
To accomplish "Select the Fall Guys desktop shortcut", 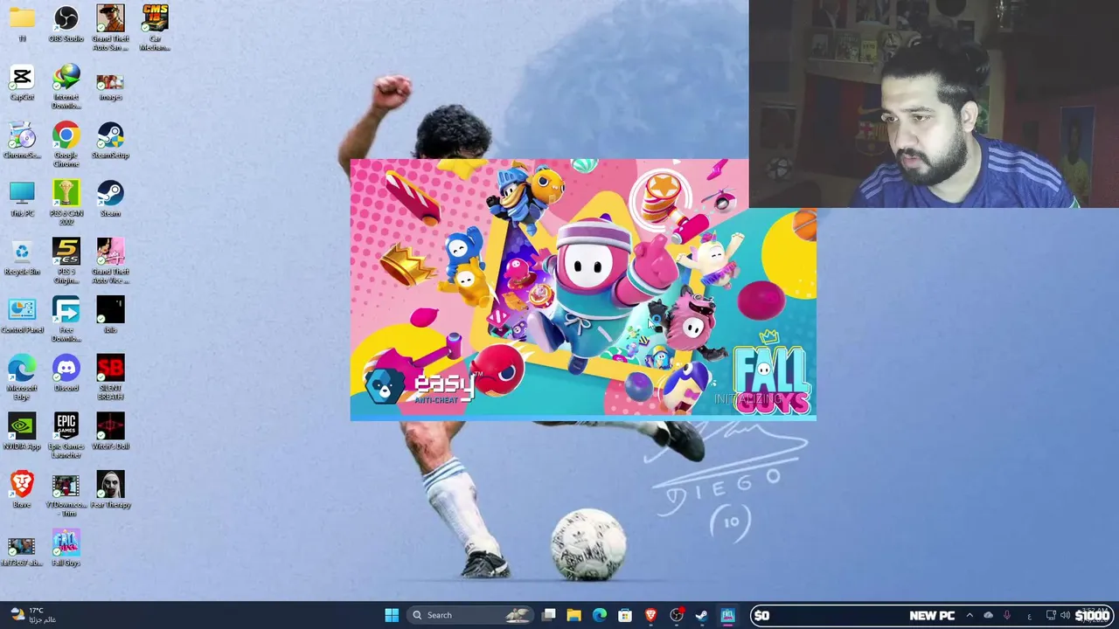I will [x=66, y=549].
